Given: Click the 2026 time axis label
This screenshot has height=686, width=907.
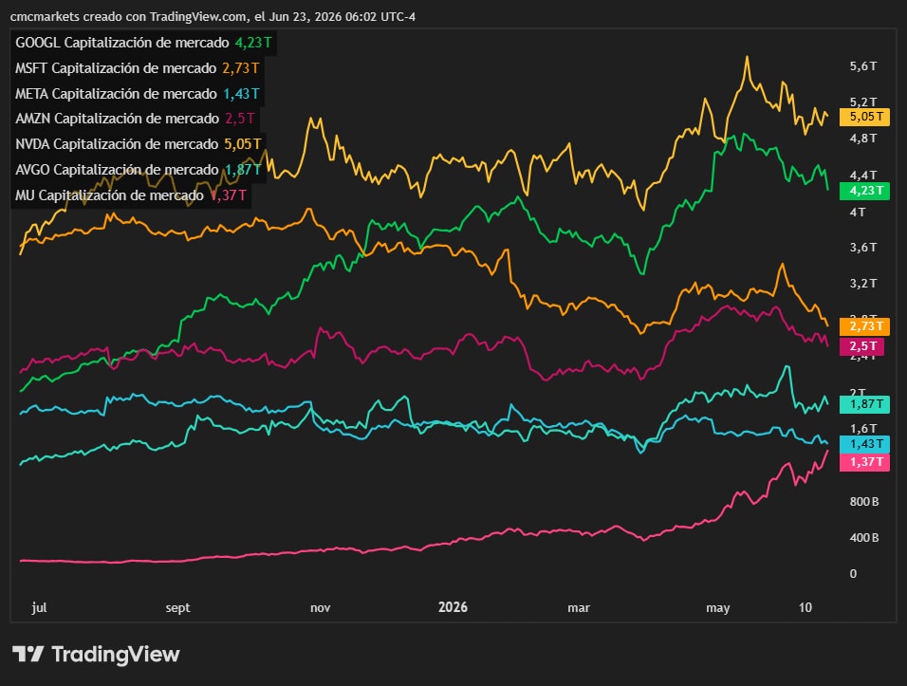Looking at the screenshot, I should (453, 607).
